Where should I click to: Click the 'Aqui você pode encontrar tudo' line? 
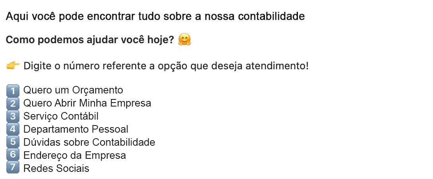[x=155, y=17]
